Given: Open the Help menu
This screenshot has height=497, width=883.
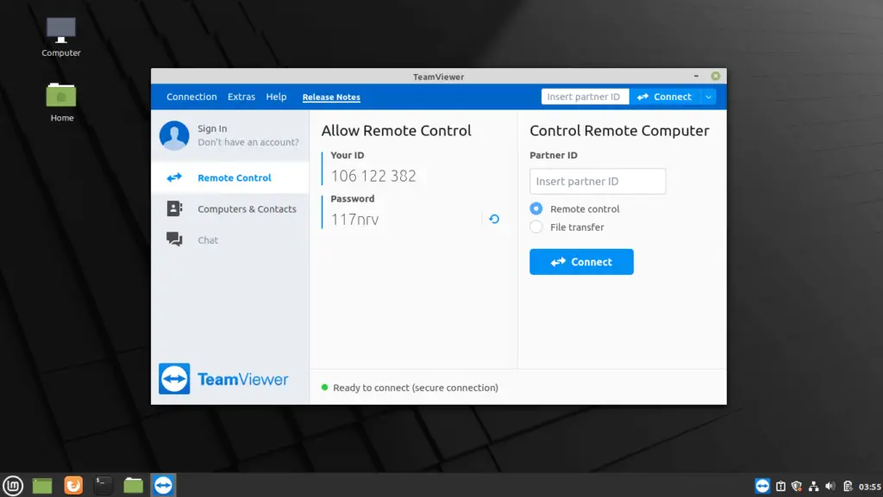Looking at the screenshot, I should (276, 96).
